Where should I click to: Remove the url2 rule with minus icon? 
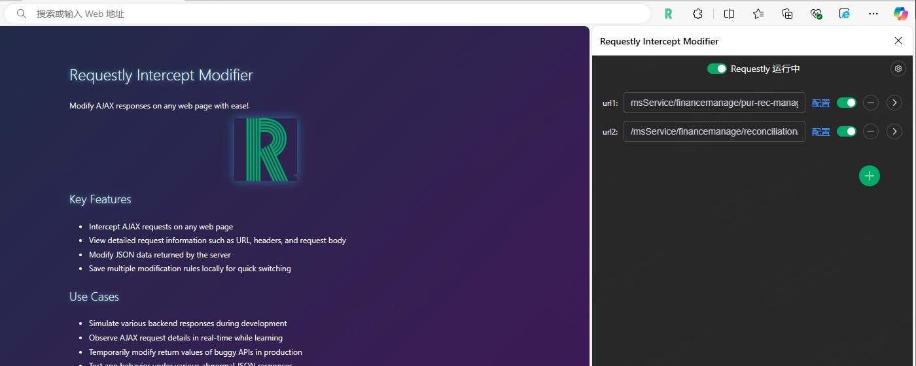tap(870, 131)
